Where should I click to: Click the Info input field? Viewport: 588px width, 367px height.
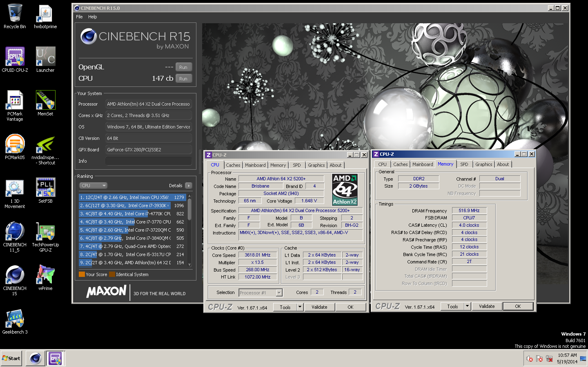(149, 161)
